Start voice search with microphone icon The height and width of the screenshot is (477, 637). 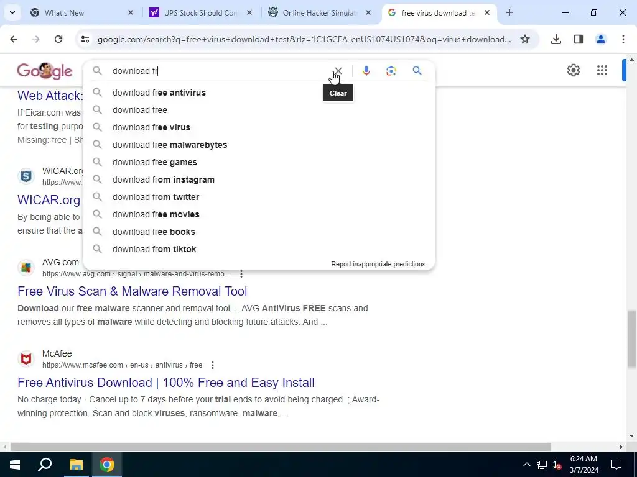click(x=366, y=71)
